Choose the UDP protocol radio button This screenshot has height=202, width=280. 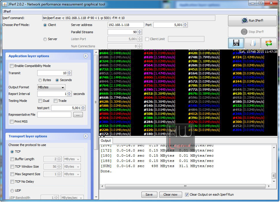coord(12,190)
